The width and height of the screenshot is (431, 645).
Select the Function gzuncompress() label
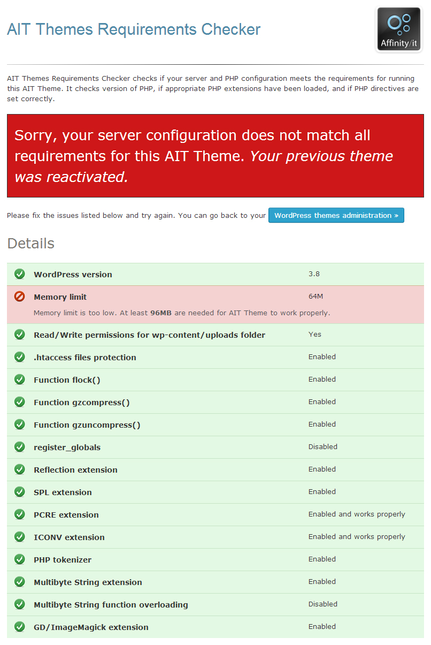click(x=87, y=425)
